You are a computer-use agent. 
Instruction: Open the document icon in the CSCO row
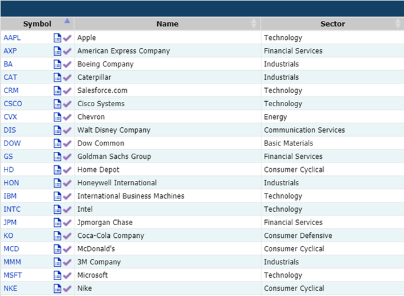57,104
